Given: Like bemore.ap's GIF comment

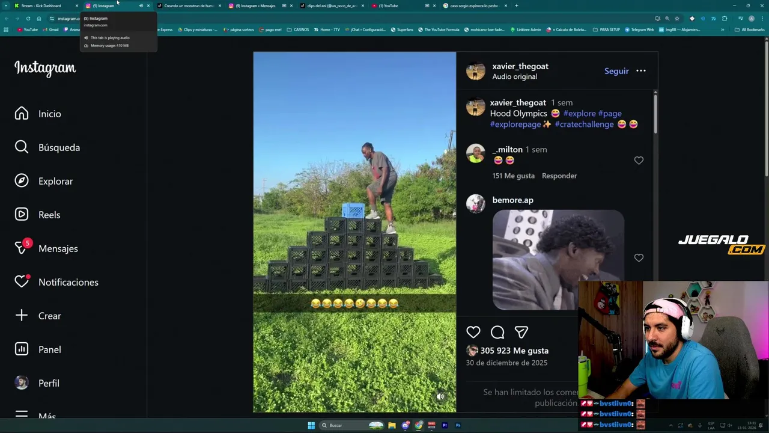Looking at the screenshot, I should tap(639, 258).
